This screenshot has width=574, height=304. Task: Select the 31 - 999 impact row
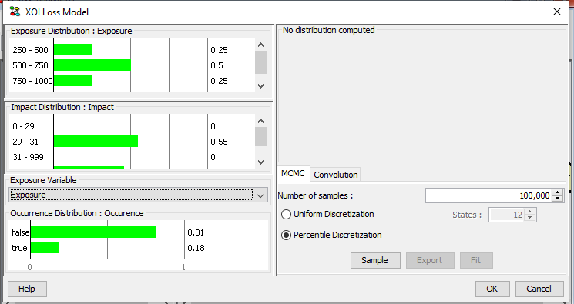132,157
